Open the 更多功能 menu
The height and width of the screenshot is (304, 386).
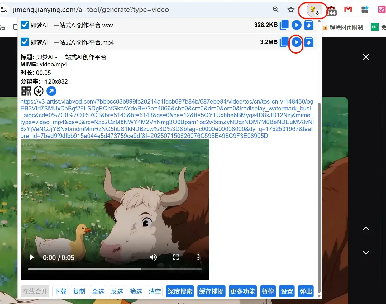tap(243, 291)
